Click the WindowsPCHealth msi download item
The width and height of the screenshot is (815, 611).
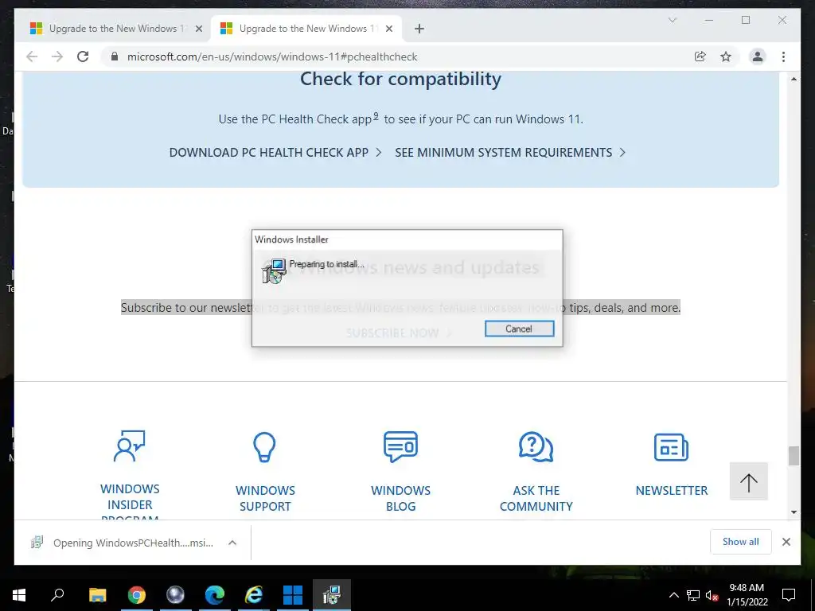[122, 543]
